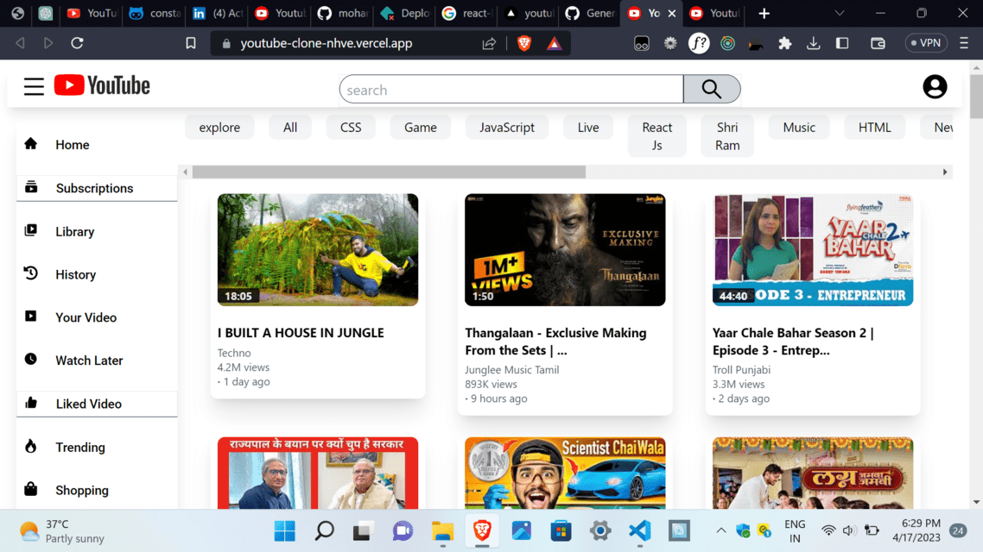
Task: Open Brave Shields icon in the address bar
Action: tap(523, 42)
